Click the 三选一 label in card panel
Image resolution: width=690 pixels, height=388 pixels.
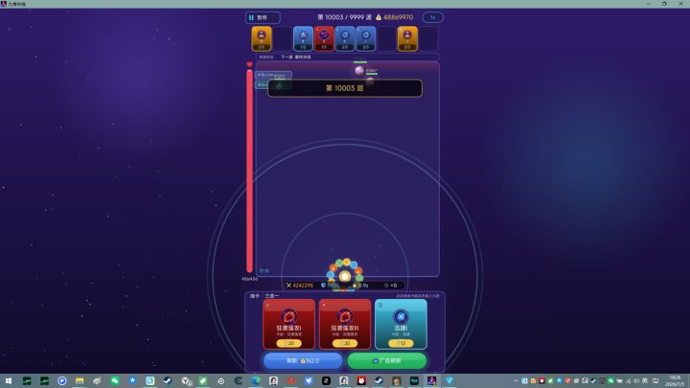point(272,296)
